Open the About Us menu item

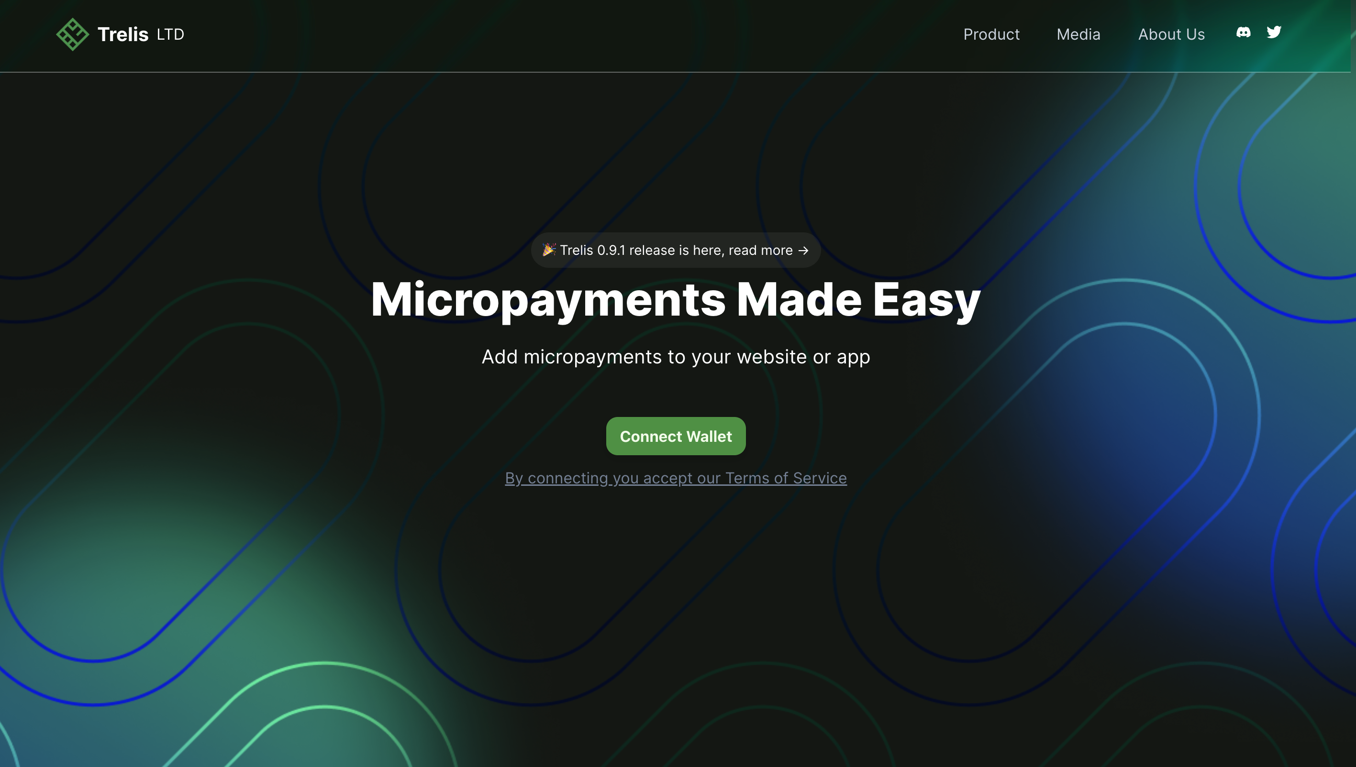point(1171,35)
